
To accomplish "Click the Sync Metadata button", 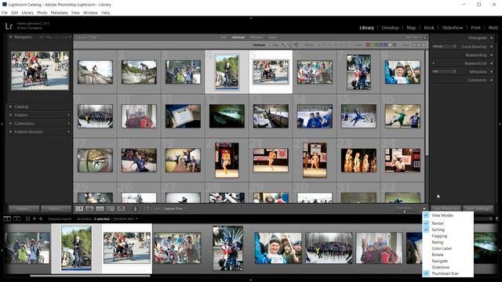I will click(x=446, y=209).
